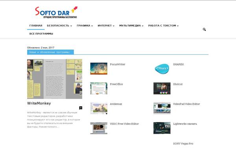Viewport: 236px width, 157px height.
Task: Expand the ИНТЕРНЕТ dropdown arrow
Action: tap(114, 26)
